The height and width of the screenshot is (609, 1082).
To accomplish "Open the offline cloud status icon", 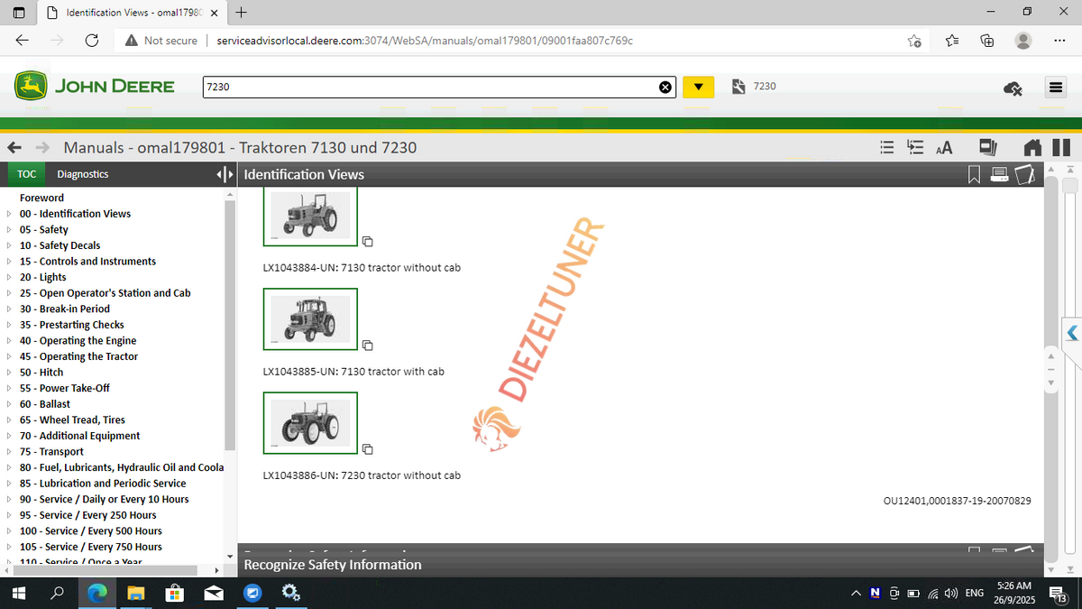I will coord(1013,88).
